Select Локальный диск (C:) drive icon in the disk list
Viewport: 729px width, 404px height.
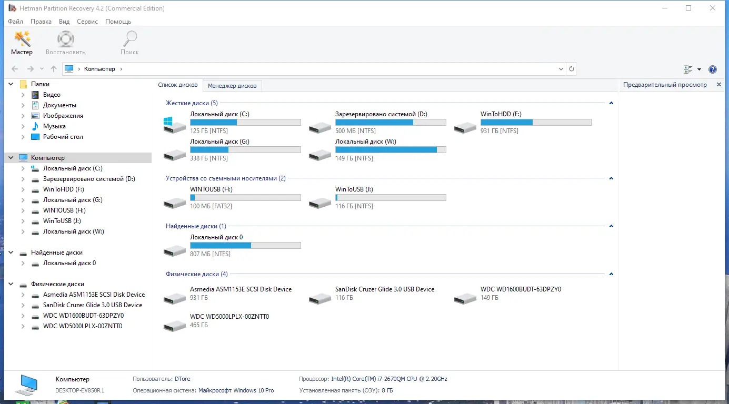[x=175, y=125]
